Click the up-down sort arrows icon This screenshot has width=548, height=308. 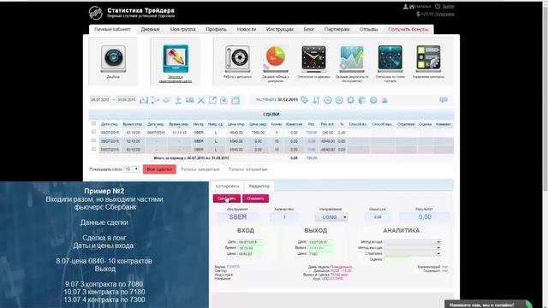point(316,100)
